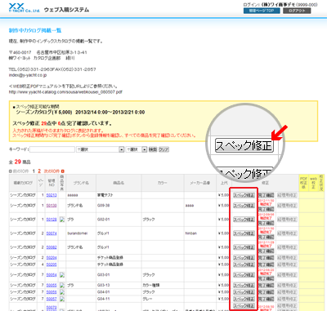This screenshot has width=327, height=311.
Task: Open the second, narrower 選択 dropdown
Action: (137, 149)
